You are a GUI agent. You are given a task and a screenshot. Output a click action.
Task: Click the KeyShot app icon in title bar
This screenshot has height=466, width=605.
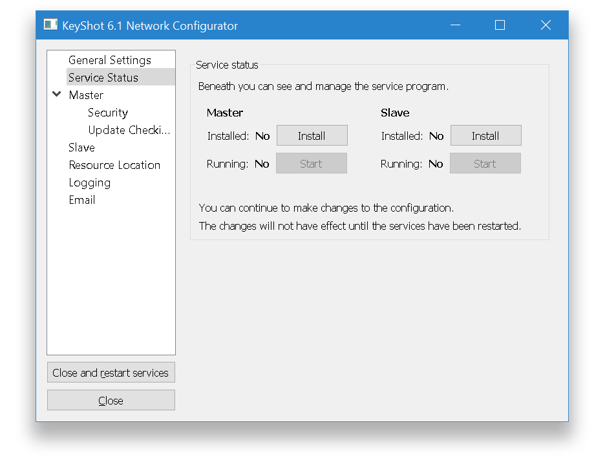click(x=50, y=25)
